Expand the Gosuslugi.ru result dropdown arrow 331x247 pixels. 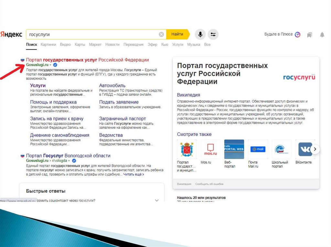pyautogui.click(x=50, y=65)
